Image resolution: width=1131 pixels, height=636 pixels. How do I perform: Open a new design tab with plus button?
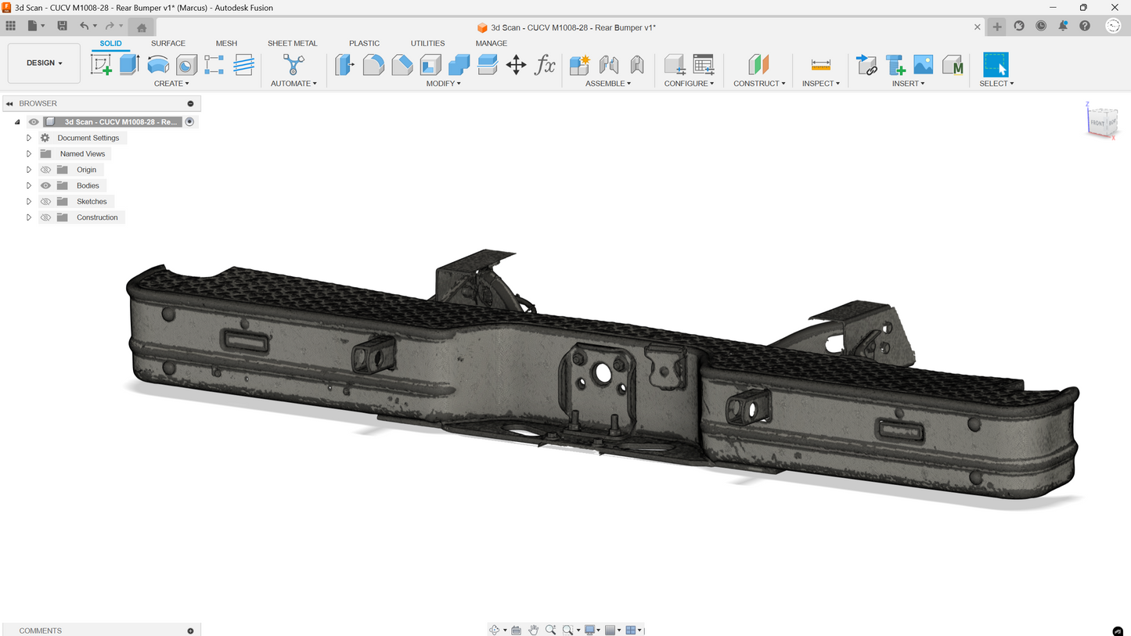tap(996, 27)
